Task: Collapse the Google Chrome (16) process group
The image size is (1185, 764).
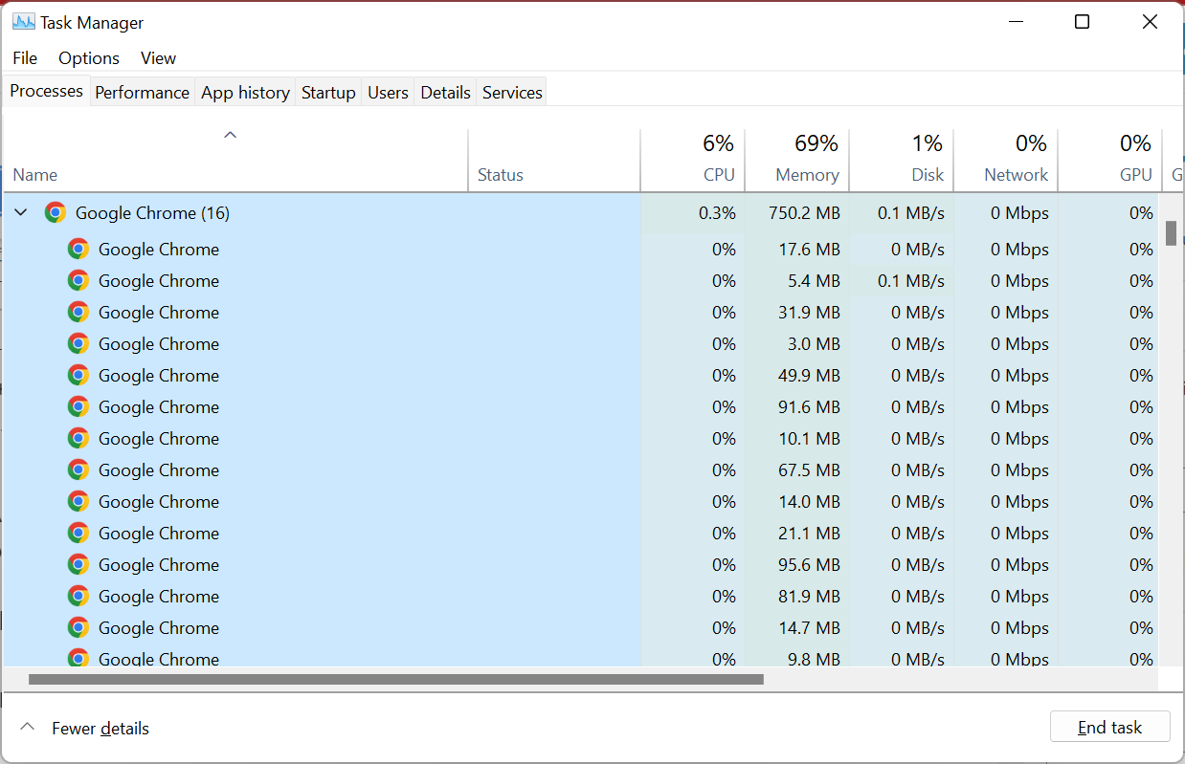Action: click(x=21, y=213)
